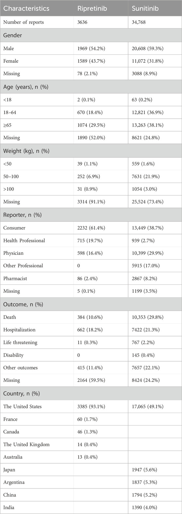
Task: Select the Life threatening row label
Action: pos(20,342)
